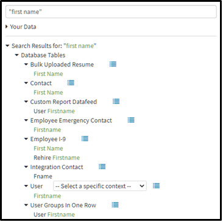This screenshot has height=222, width=223.
Task: Select First Name under Bulk Uploaded Resume
Action: 48,74
